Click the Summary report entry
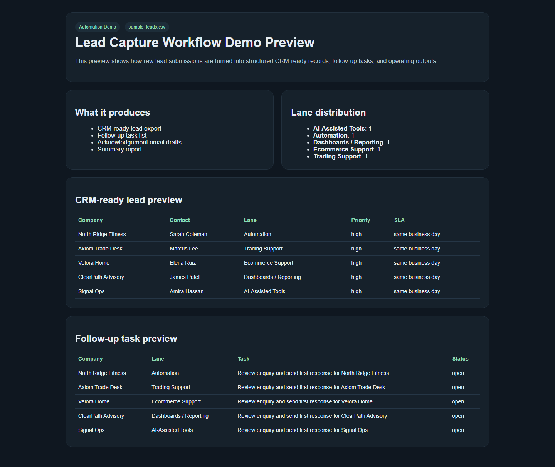The height and width of the screenshot is (467, 555). coord(119,149)
